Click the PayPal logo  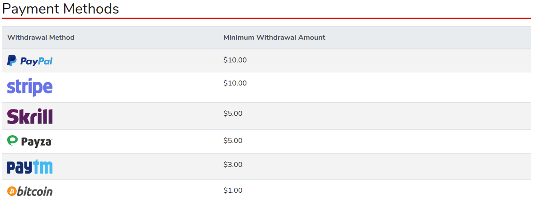click(30, 61)
